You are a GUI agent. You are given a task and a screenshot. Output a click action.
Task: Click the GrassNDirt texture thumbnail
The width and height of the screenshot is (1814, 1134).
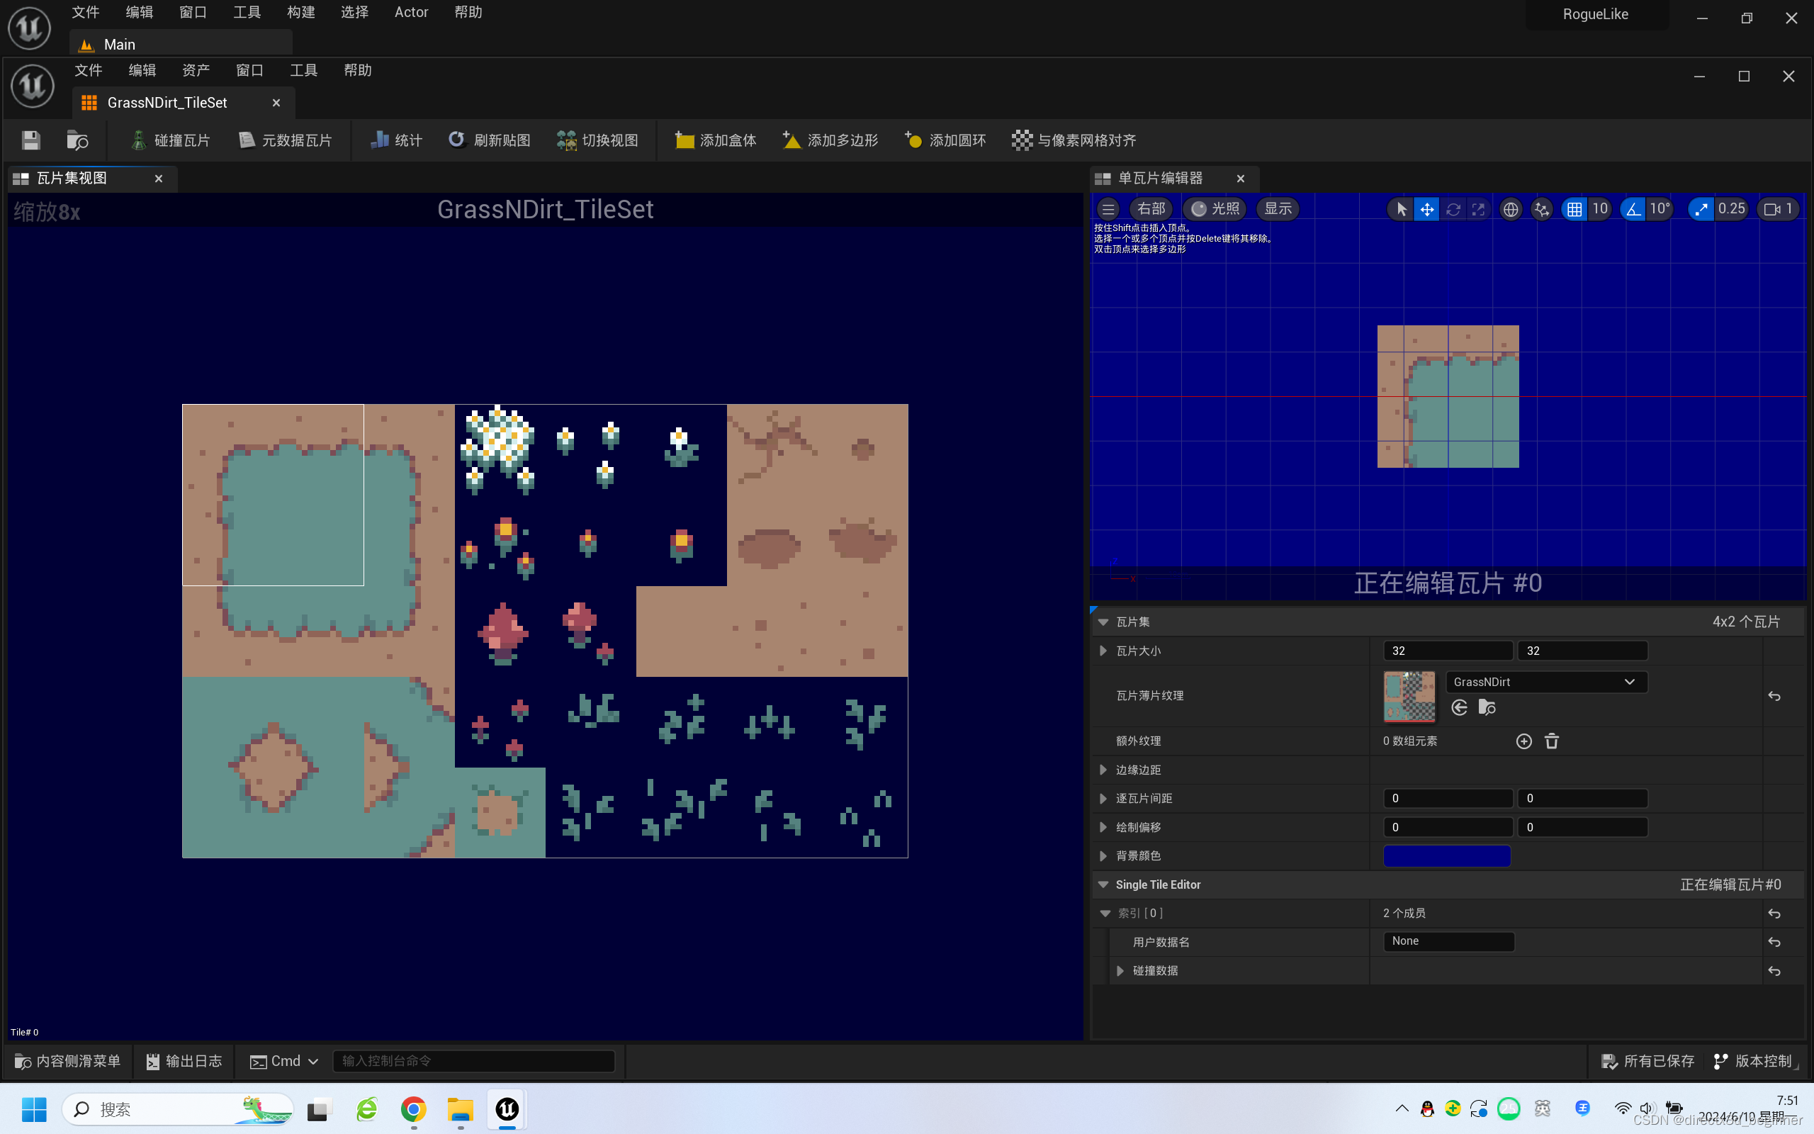pyautogui.click(x=1409, y=696)
